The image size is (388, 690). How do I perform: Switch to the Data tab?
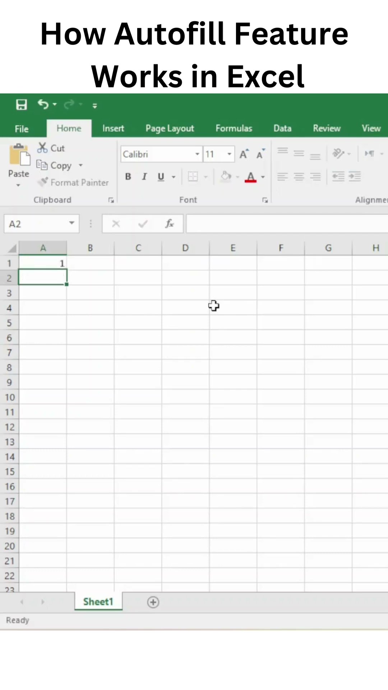click(282, 128)
